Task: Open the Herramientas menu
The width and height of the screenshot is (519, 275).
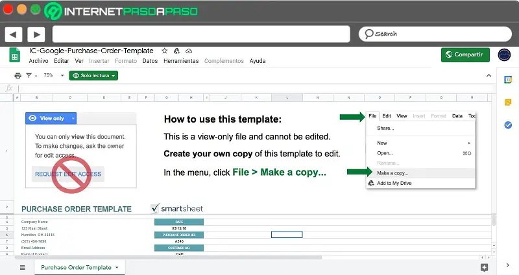Action: (x=181, y=61)
